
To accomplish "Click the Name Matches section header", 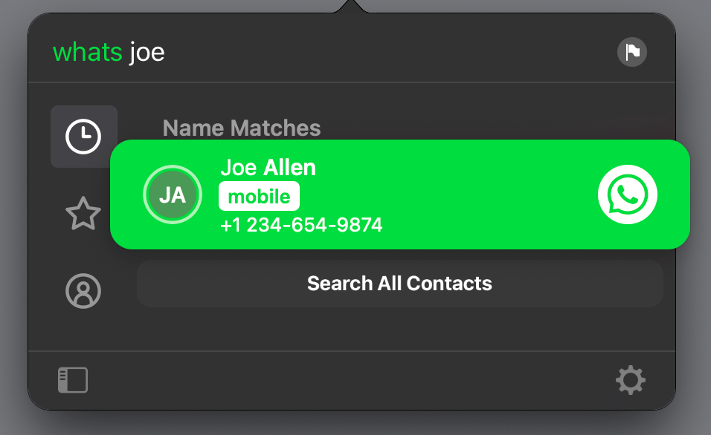I will coord(242,128).
